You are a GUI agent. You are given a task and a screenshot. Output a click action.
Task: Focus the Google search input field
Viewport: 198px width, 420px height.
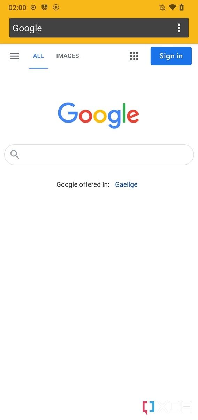(99, 154)
